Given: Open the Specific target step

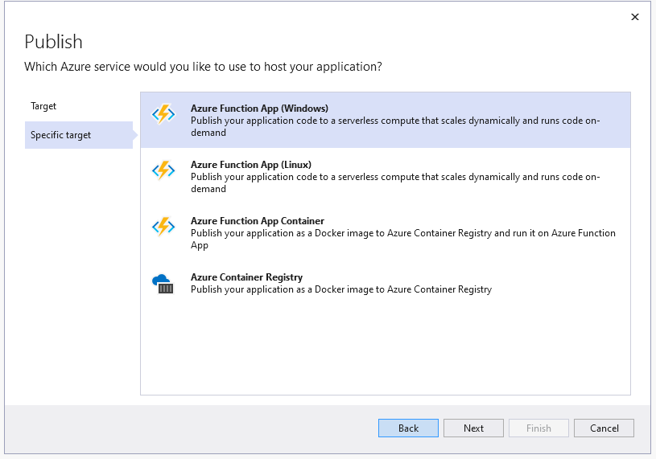Looking at the screenshot, I should click(x=61, y=135).
